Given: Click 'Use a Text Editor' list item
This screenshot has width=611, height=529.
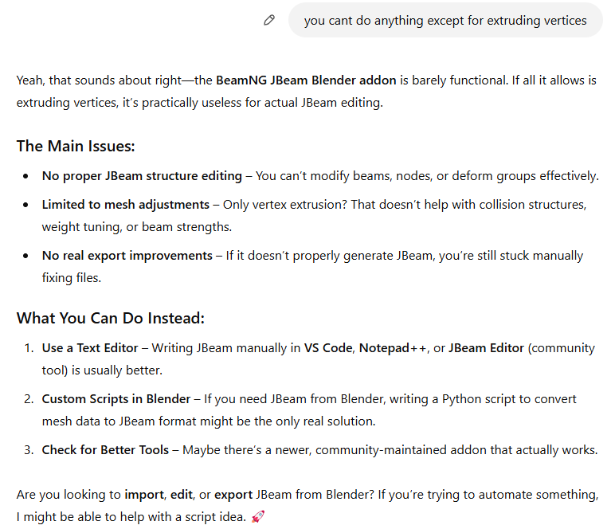Looking at the screenshot, I should click(90, 347).
